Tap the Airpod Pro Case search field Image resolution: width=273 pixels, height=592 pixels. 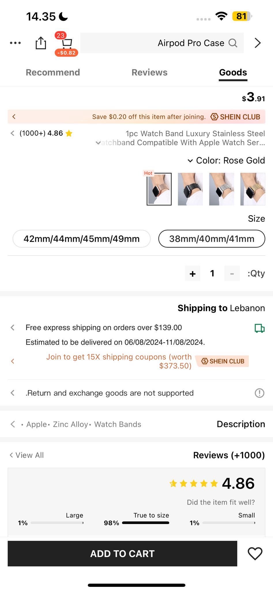click(x=161, y=43)
